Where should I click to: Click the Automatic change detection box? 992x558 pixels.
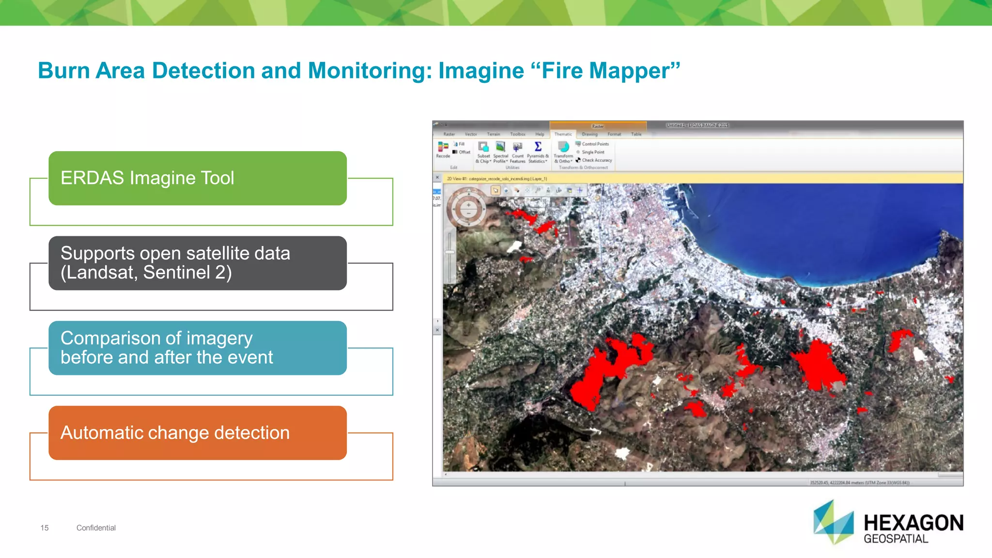point(198,433)
